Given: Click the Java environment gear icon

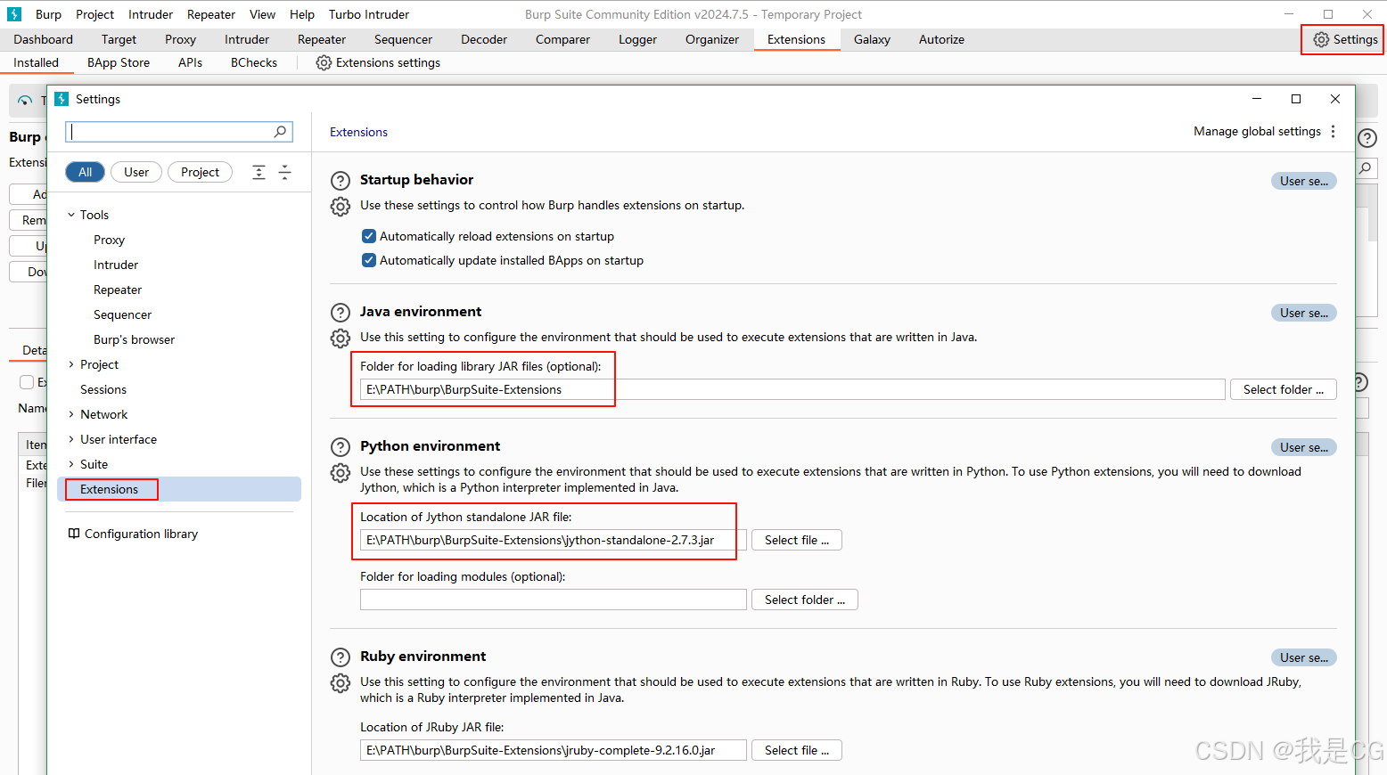Looking at the screenshot, I should tap(341, 339).
